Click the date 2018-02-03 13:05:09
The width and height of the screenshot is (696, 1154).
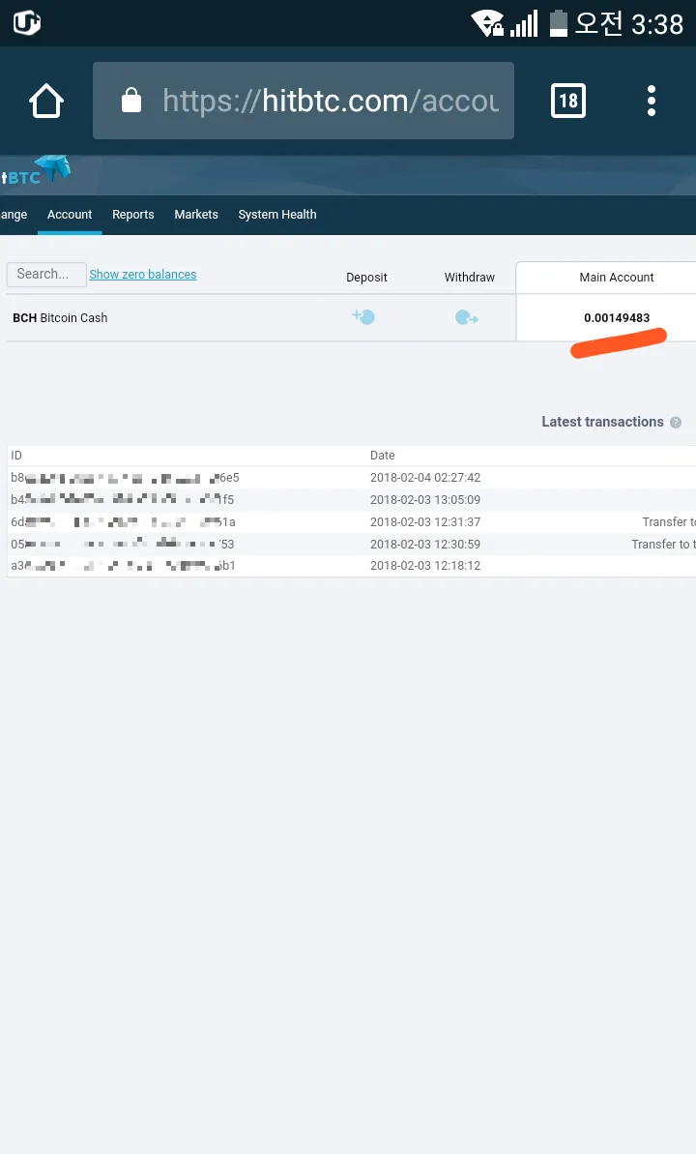425,500
